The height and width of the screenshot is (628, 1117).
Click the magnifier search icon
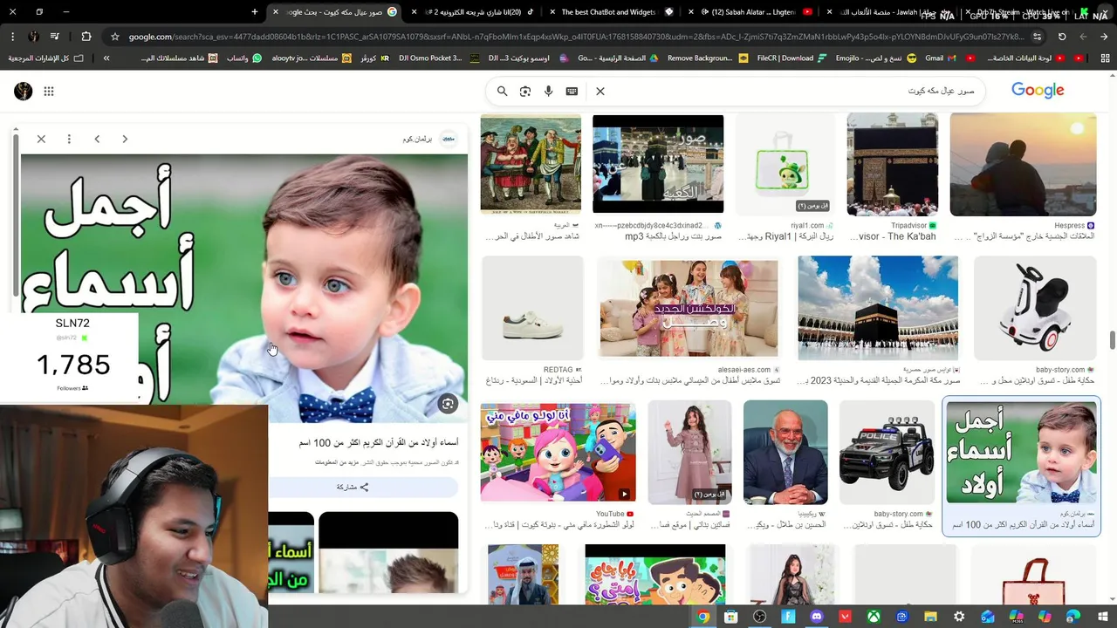coord(502,91)
